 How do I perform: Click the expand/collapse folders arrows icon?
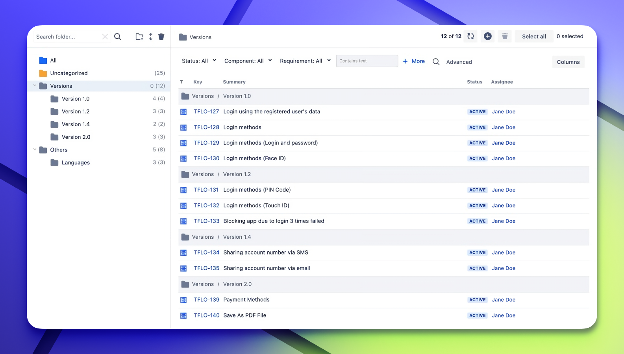coord(150,37)
